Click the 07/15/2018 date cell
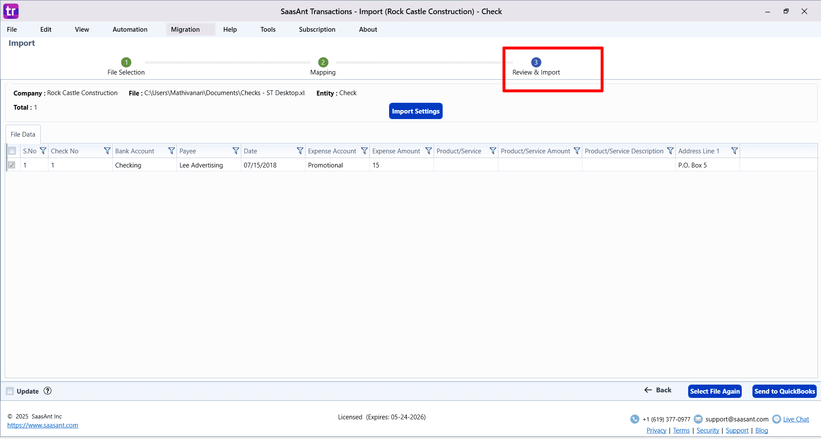 [273, 165]
